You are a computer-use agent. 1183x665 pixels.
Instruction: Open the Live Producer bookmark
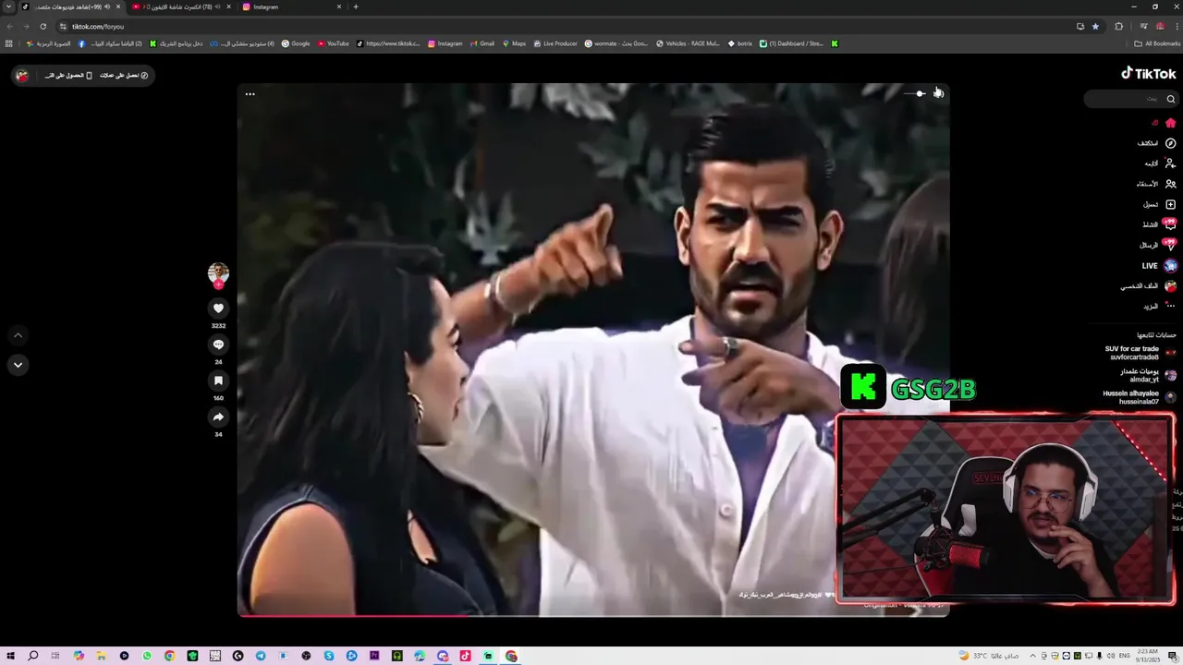pos(555,43)
